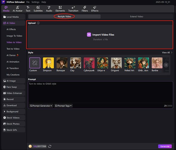176x150 pixels.
Task: Select AI Effects in the sidebar
Action: pyautogui.click(x=11, y=29)
